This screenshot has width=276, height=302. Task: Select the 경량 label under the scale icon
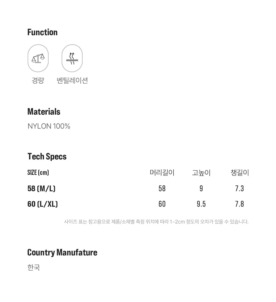[x=38, y=80]
